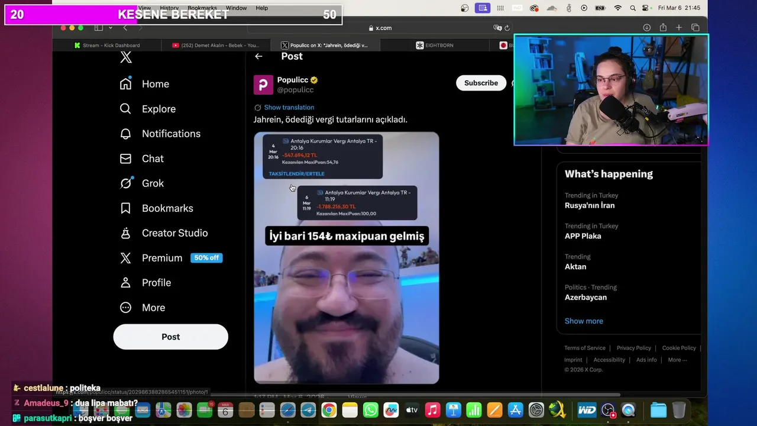Click the menu bar date and time
The image size is (757, 426).
pyautogui.click(x=679, y=8)
